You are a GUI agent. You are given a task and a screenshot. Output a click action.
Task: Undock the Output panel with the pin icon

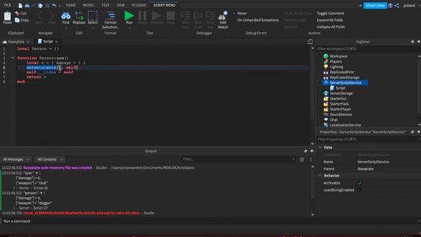click(x=305, y=151)
